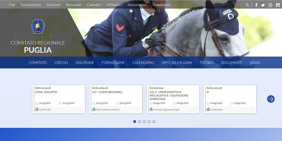Click start date calendar icon of CONC. SVILUPPO
282x141 pixels.
tap(37, 103)
